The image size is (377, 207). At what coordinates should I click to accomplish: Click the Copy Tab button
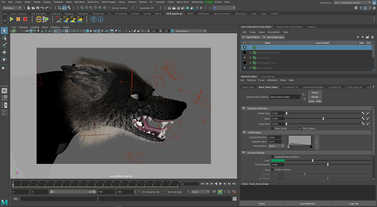pos(354,204)
